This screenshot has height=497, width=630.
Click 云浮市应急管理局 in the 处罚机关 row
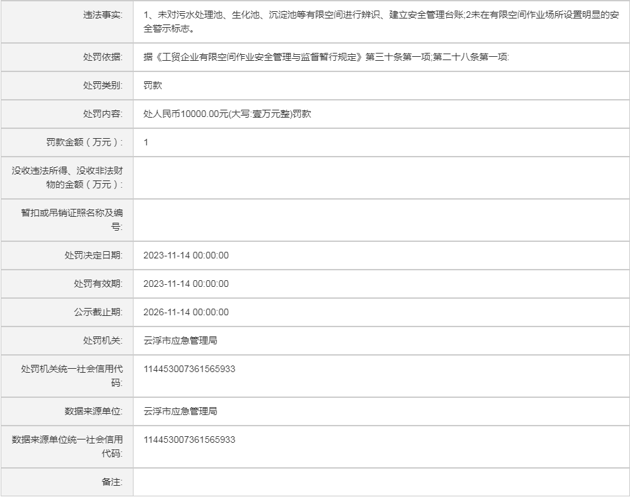point(180,340)
